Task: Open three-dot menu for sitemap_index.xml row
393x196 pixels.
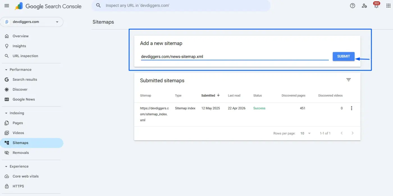Action: click(351, 108)
